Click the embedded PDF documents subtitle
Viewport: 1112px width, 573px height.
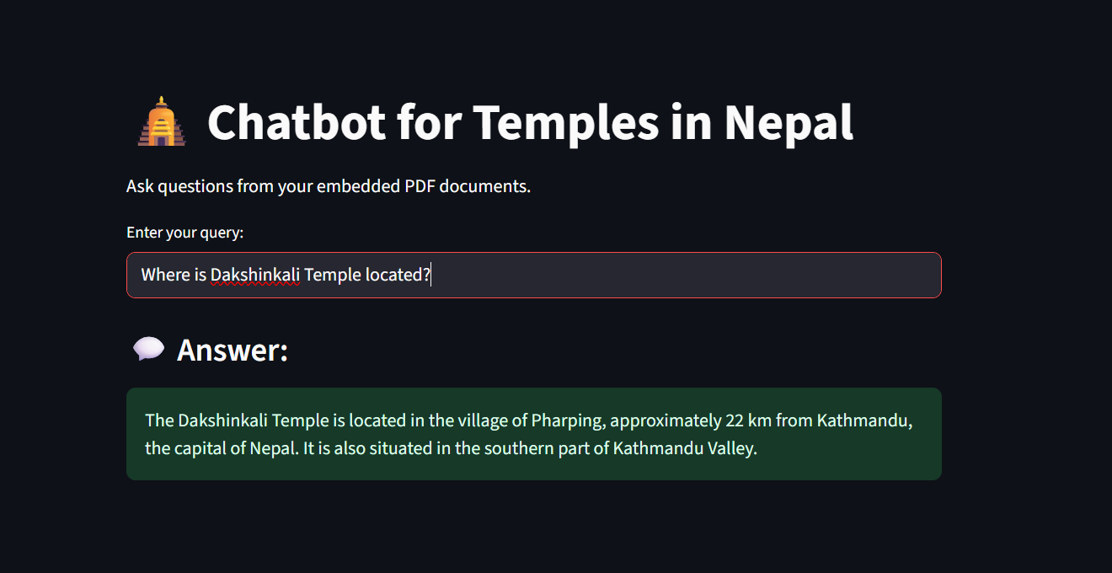pos(328,185)
